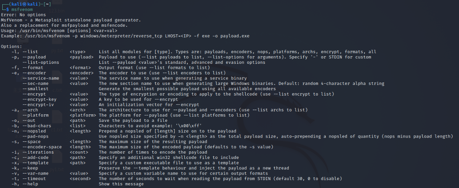This screenshot has height=188, width=459.
Task: Click the --payload option text
Action: 34,57
